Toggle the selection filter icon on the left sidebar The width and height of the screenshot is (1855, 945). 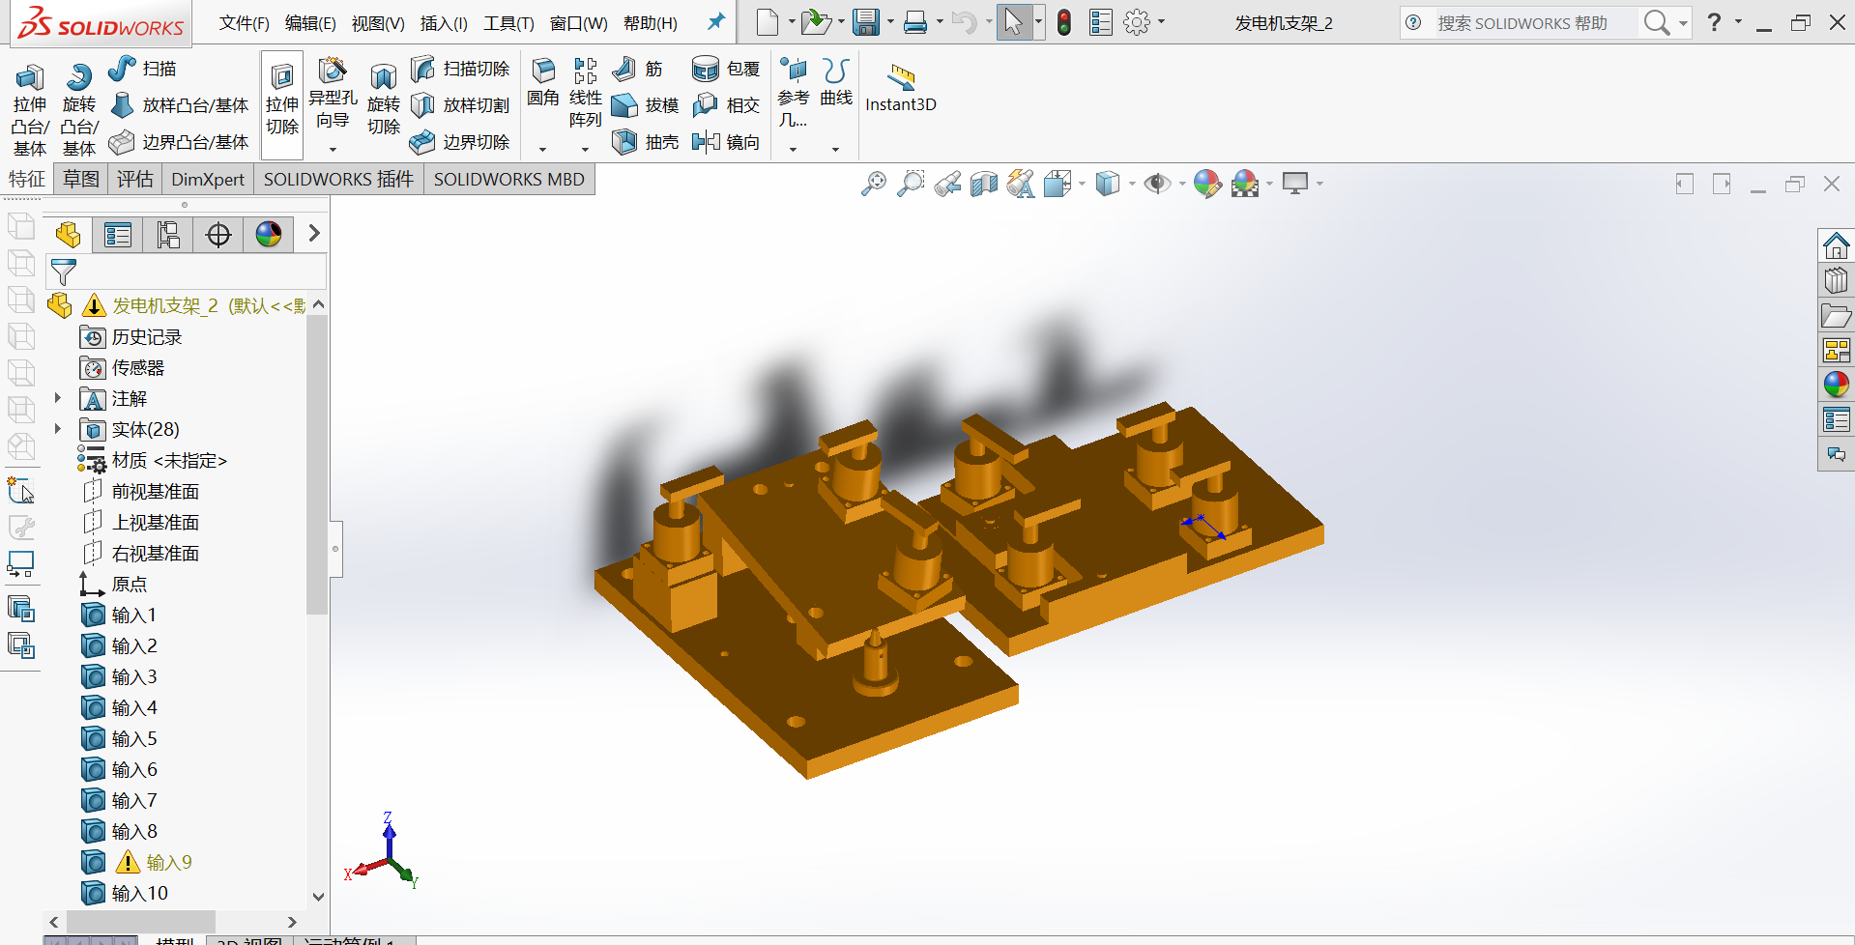pyautogui.click(x=21, y=491)
